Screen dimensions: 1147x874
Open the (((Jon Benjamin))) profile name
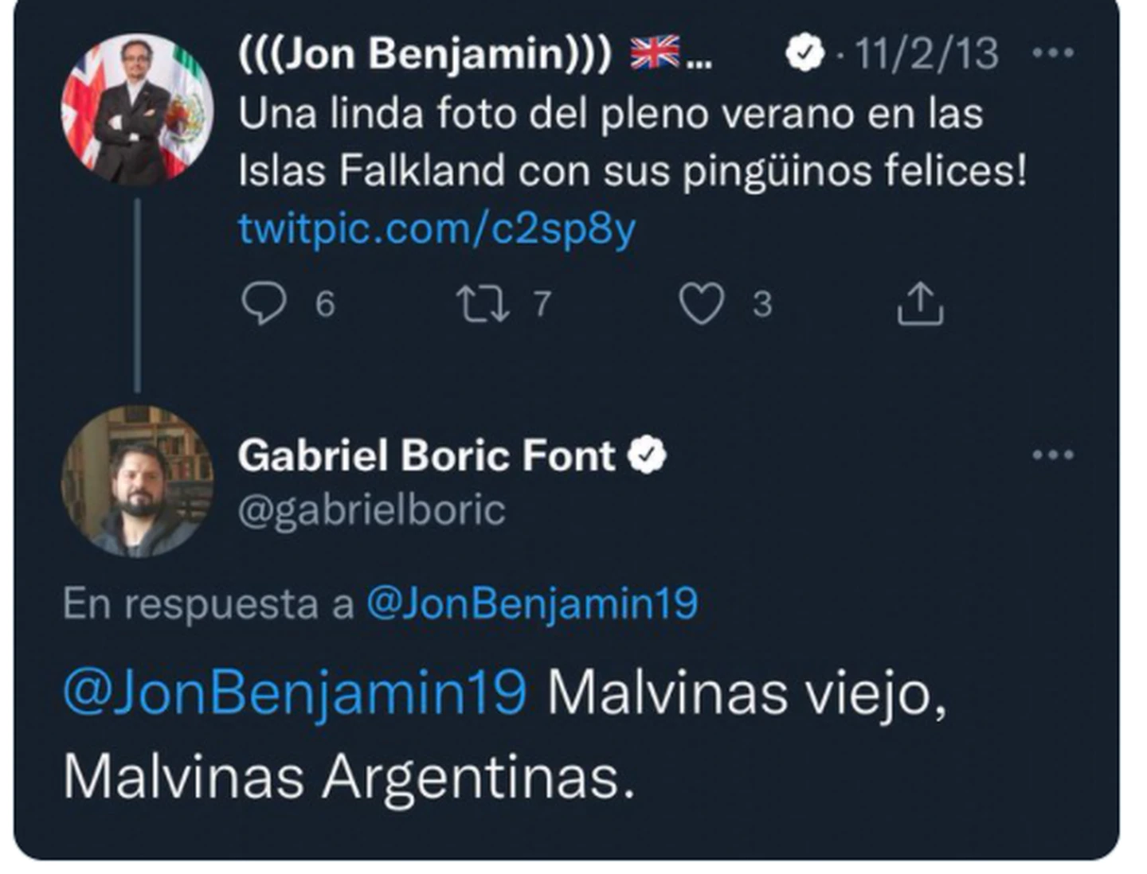pyautogui.click(x=425, y=53)
